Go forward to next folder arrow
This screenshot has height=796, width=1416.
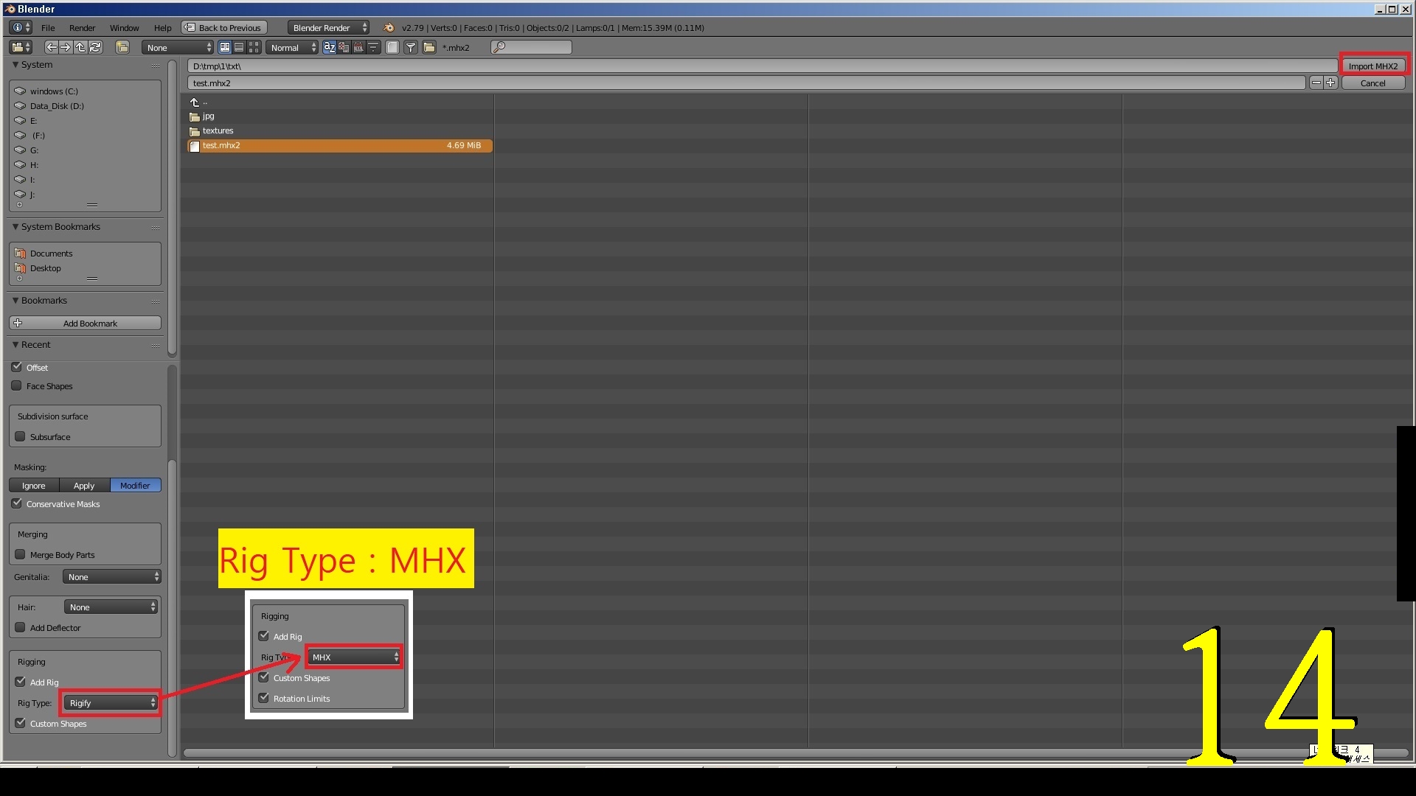point(66,47)
